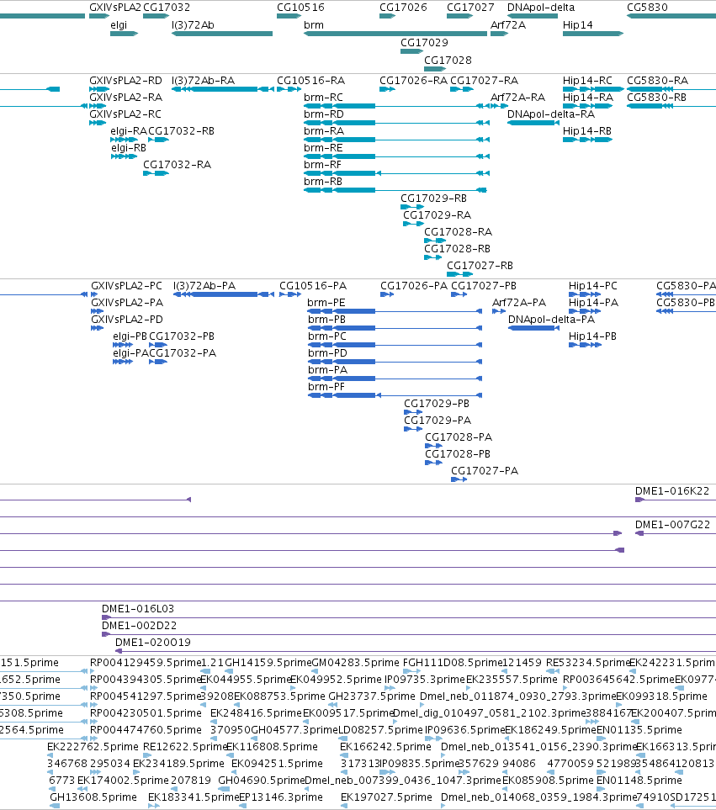This screenshot has width=716, height=810.
Task: Select BAC clone label DME1-007G22
Action: 672,524
